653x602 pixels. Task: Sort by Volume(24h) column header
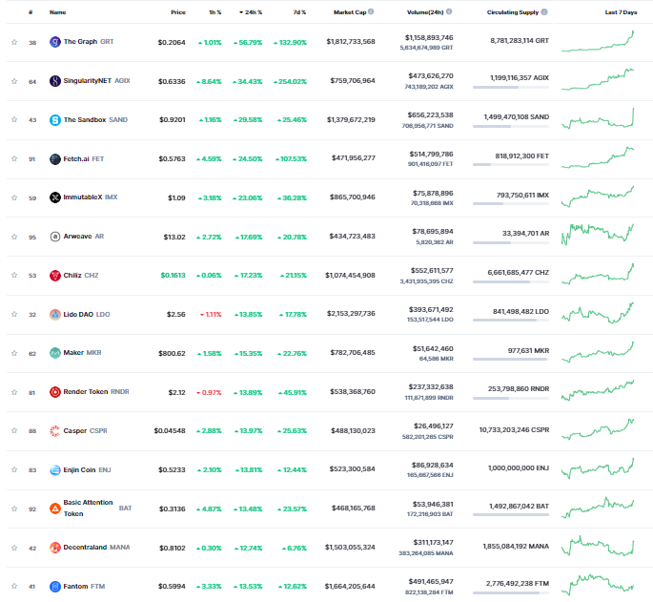click(425, 12)
